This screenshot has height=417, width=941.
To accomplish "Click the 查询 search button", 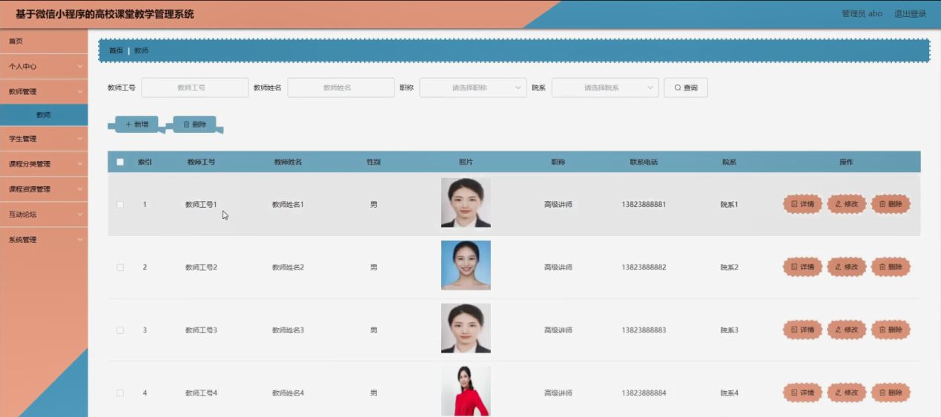I will click(686, 88).
